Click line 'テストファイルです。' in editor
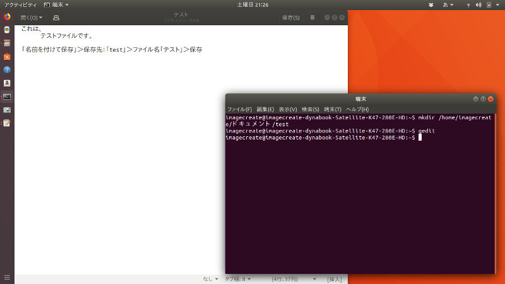 [x=67, y=36]
